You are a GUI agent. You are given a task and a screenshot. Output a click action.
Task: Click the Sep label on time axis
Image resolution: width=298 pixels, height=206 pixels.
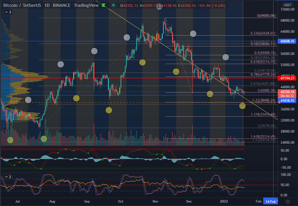[x=87, y=201]
